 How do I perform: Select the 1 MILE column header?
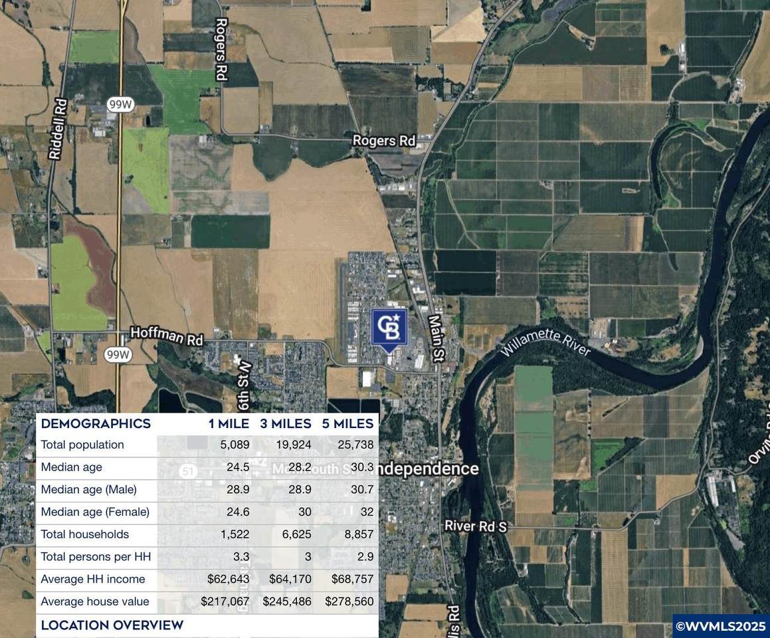(x=228, y=424)
